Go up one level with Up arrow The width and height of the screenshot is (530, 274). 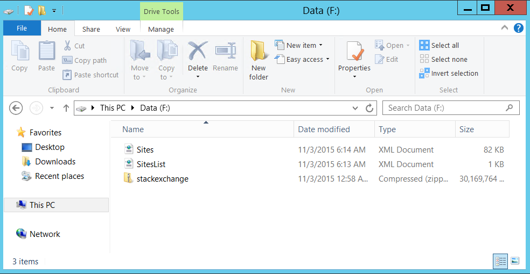66,108
